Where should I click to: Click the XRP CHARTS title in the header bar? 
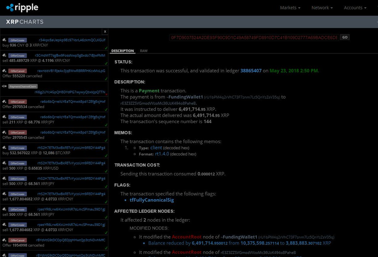click(x=25, y=22)
